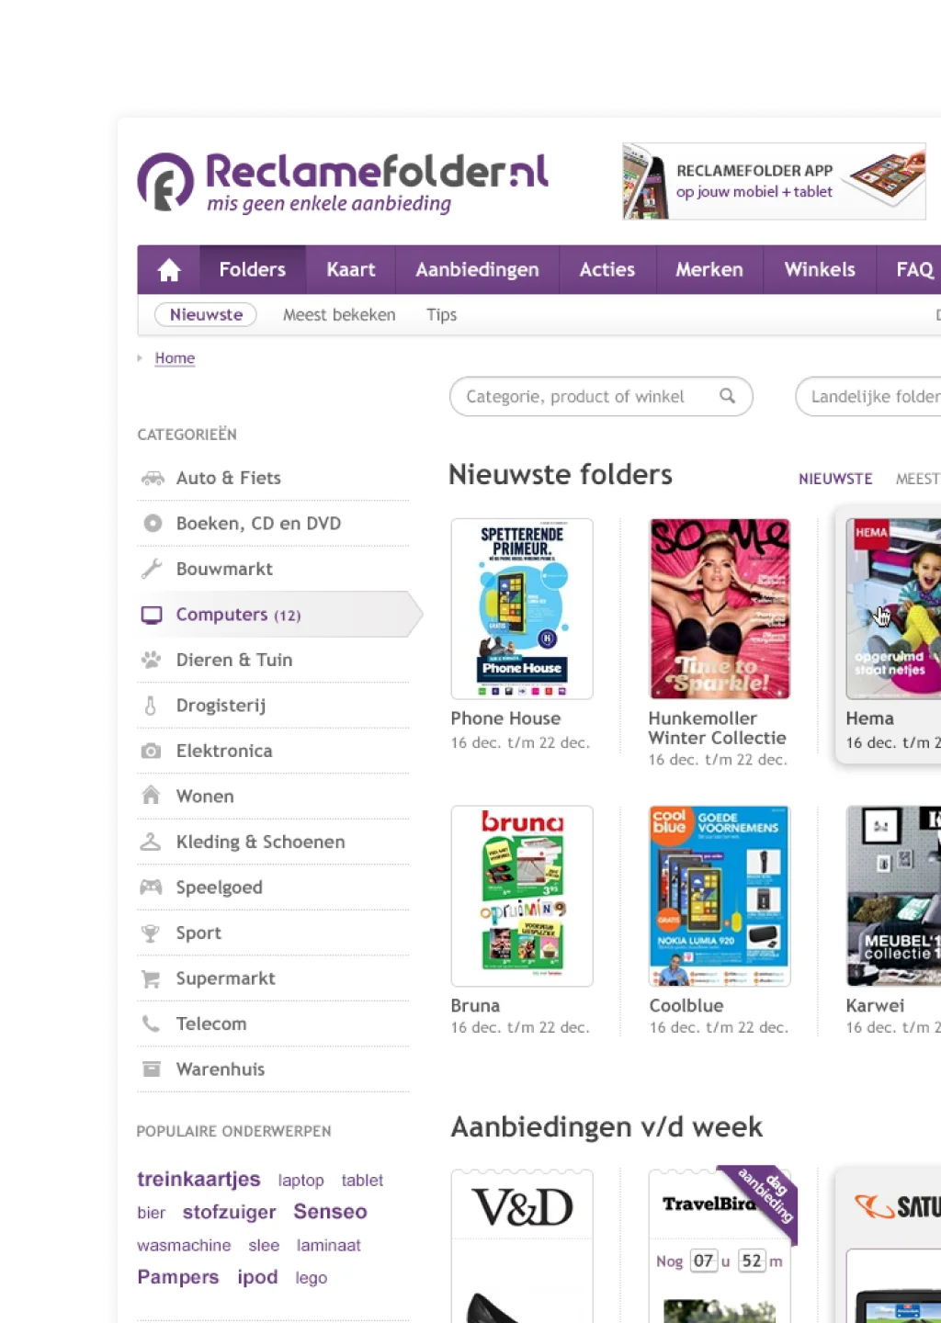Open the Hema folder cover
Image resolution: width=941 pixels, height=1323 pixels.
pyautogui.click(x=893, y=608)
